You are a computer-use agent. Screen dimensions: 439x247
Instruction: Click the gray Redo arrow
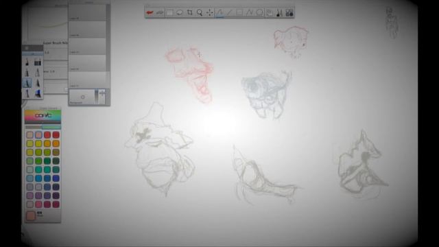[x=160, y=12]
